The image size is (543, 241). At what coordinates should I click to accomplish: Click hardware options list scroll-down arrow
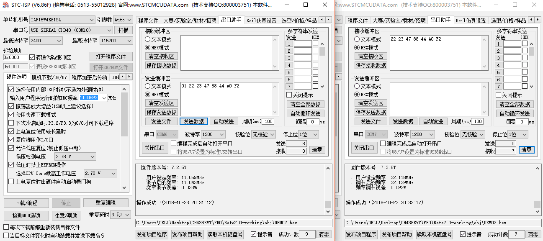click(124, 188)
